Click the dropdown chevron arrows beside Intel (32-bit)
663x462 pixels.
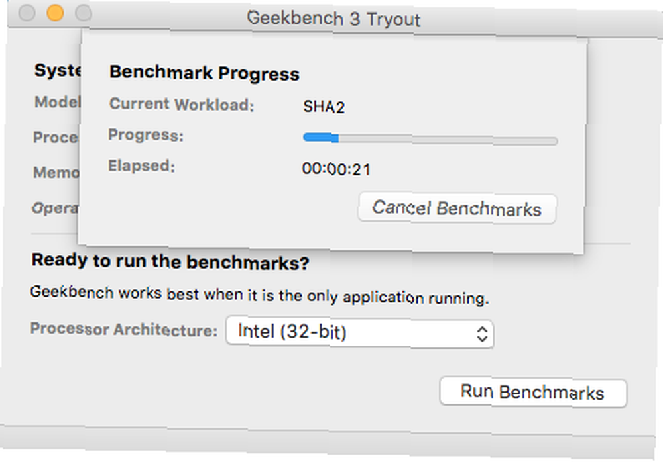coord(483,334)
